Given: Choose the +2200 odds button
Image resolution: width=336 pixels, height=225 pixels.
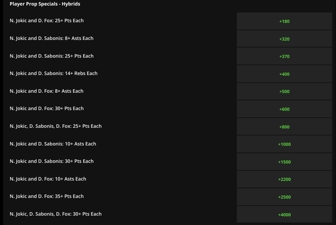Looking at the screenshot, I should click(284, 179).
